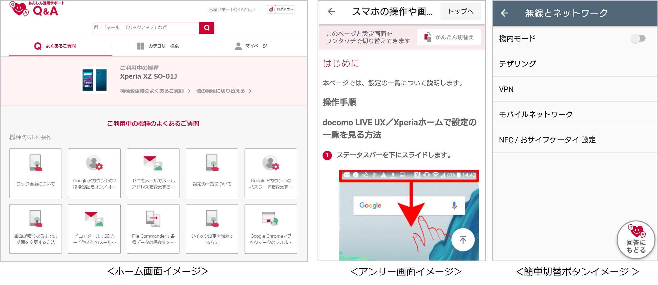Open the マイページ tab

pos(251,46)
